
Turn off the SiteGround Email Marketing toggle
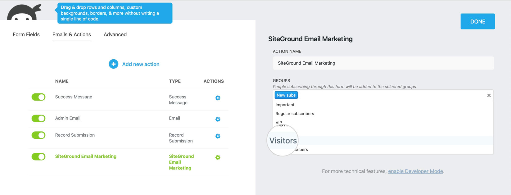[38, 156]
